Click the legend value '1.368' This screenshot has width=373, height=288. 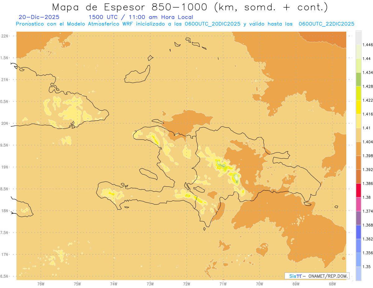(x=368, y=225)
